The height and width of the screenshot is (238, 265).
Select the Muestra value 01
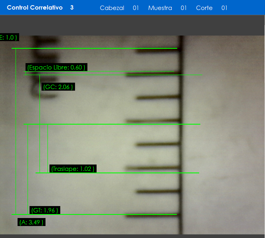pos(184,8)
